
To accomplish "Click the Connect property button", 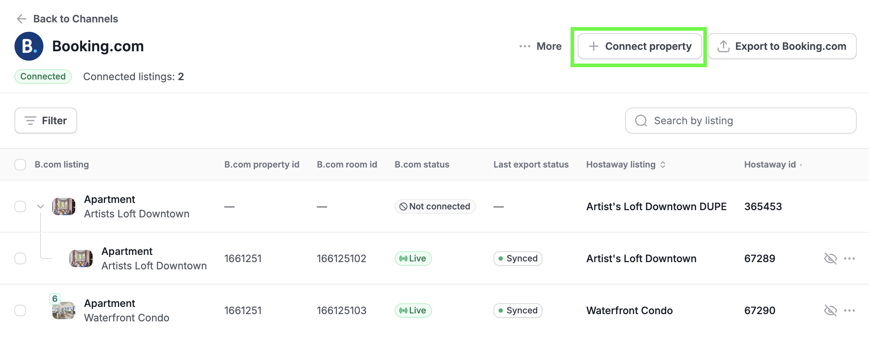I will tap(640, 46).
